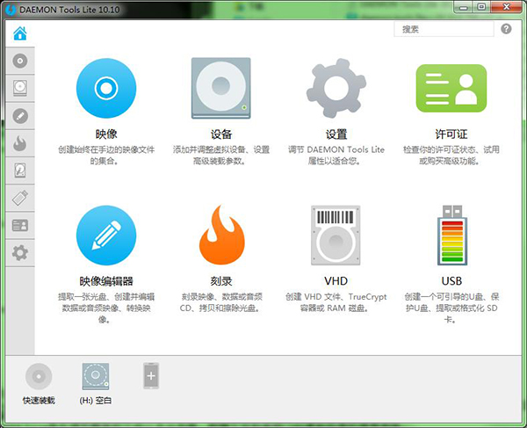This screenshot has height=428, width=527.
Task: Click the orange 刻录 flame icon
Action: 222,235
